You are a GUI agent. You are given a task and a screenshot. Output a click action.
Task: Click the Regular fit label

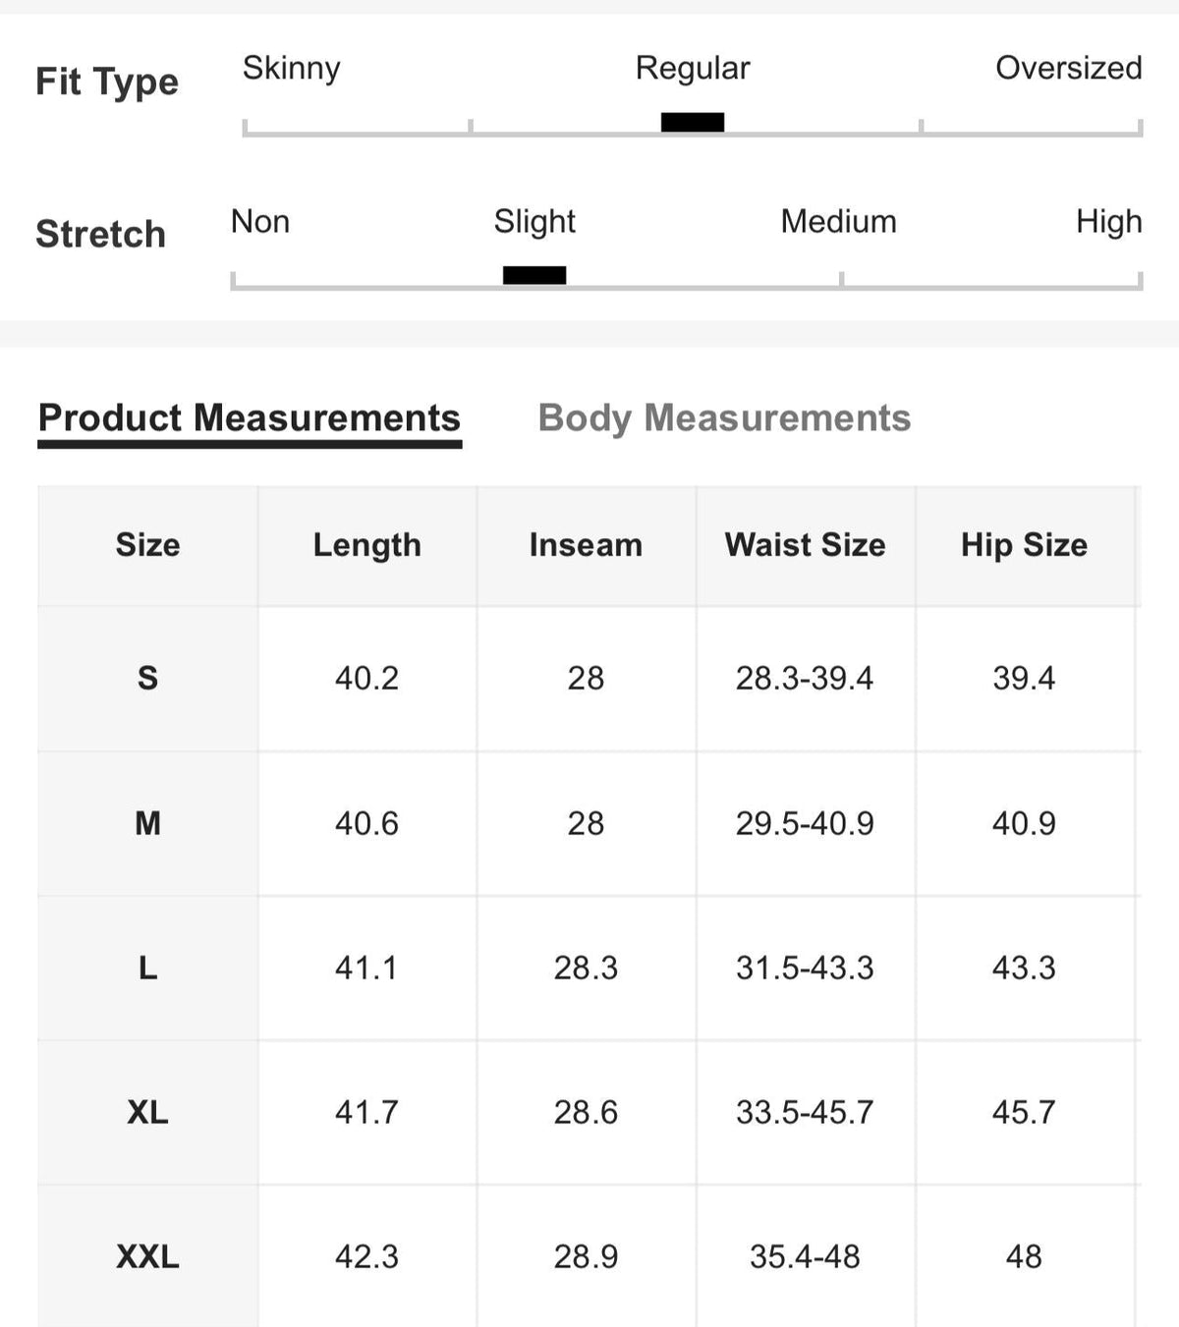pos(693,68)
